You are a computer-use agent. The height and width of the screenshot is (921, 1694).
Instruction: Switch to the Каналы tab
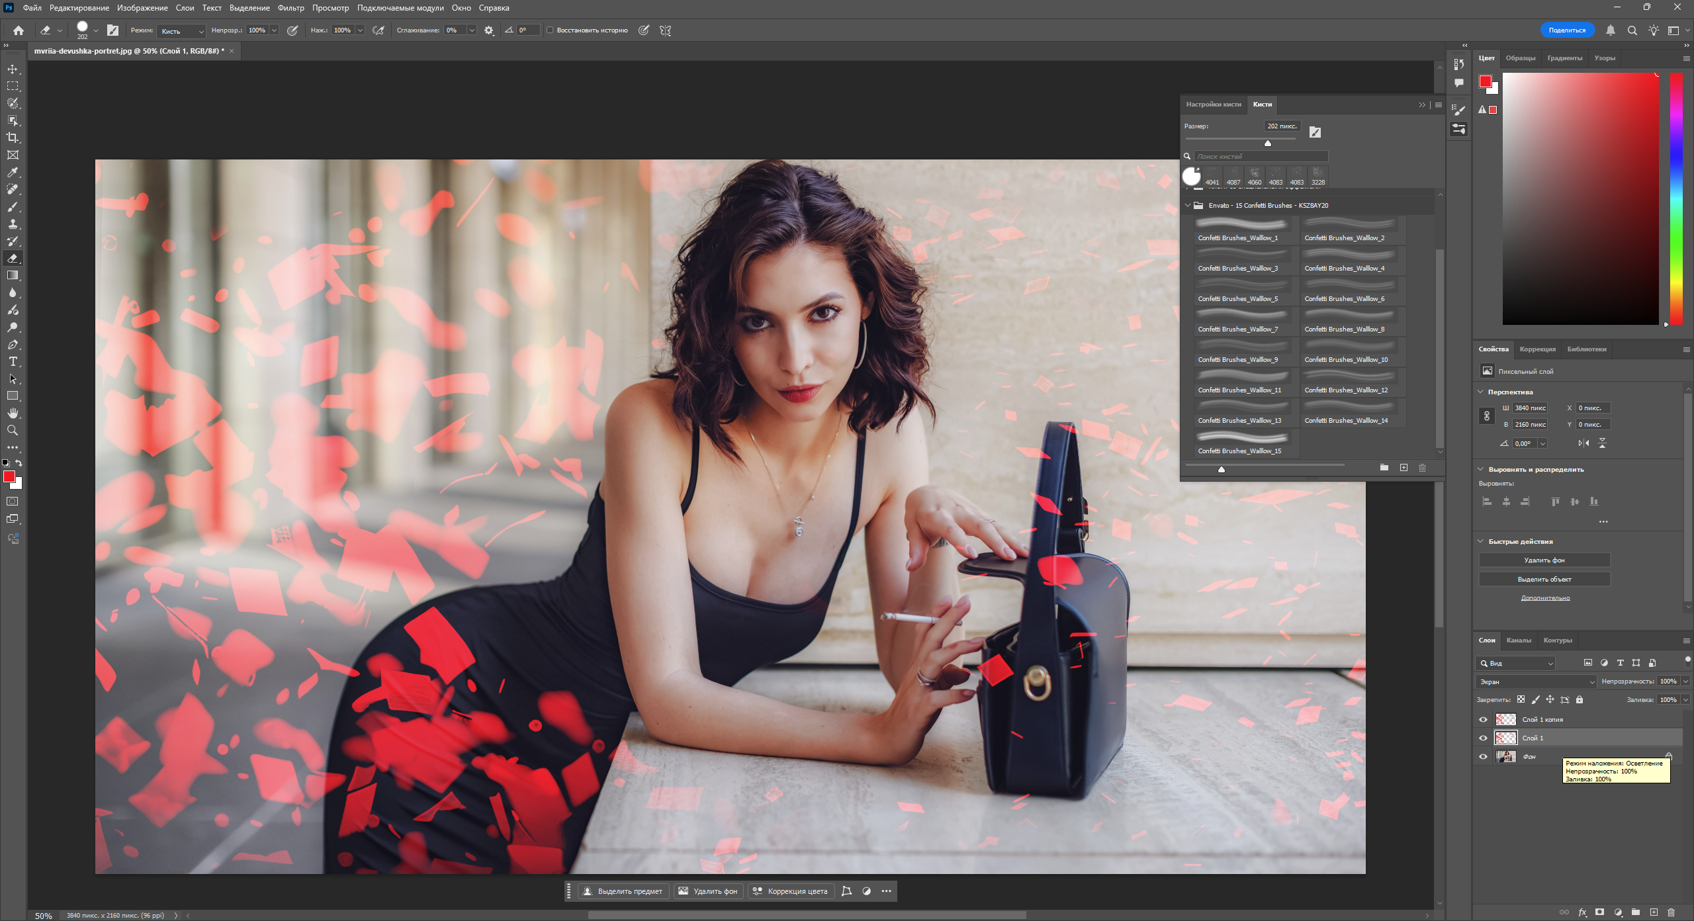(x=1519, y=640)
